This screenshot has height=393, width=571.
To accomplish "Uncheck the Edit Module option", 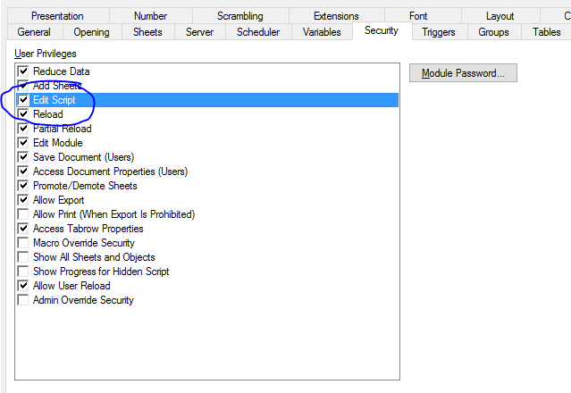I will 23,143.
